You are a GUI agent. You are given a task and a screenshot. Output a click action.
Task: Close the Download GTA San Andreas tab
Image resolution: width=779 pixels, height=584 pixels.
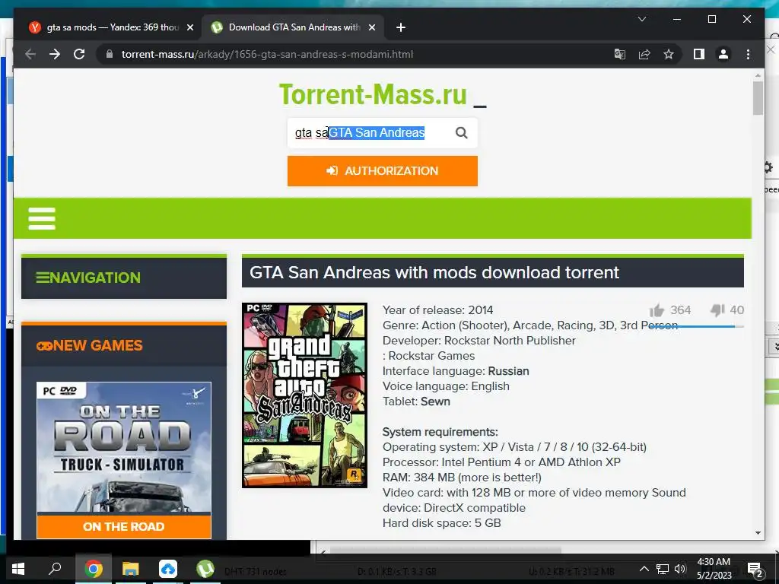pyautogui.click(x=371, y=27)
